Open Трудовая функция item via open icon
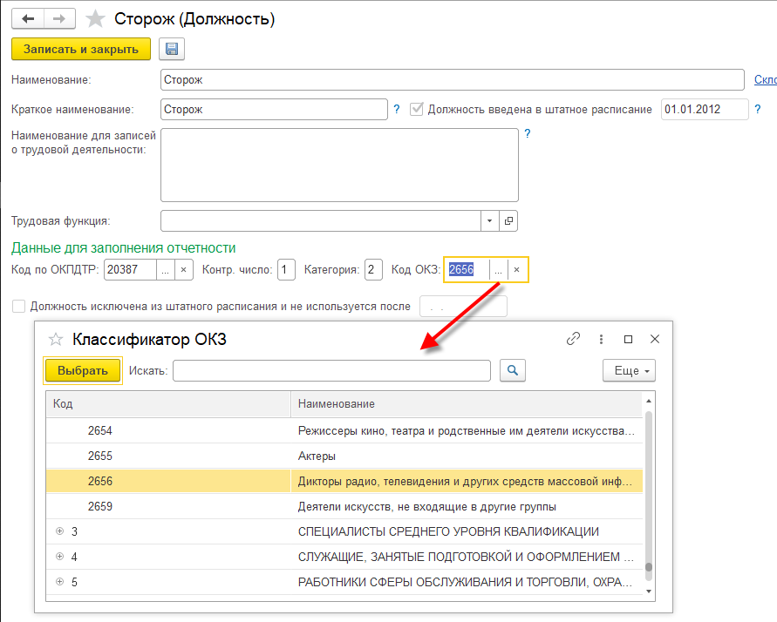Viewport: 777px width, 622px height. tap(508, 220)
